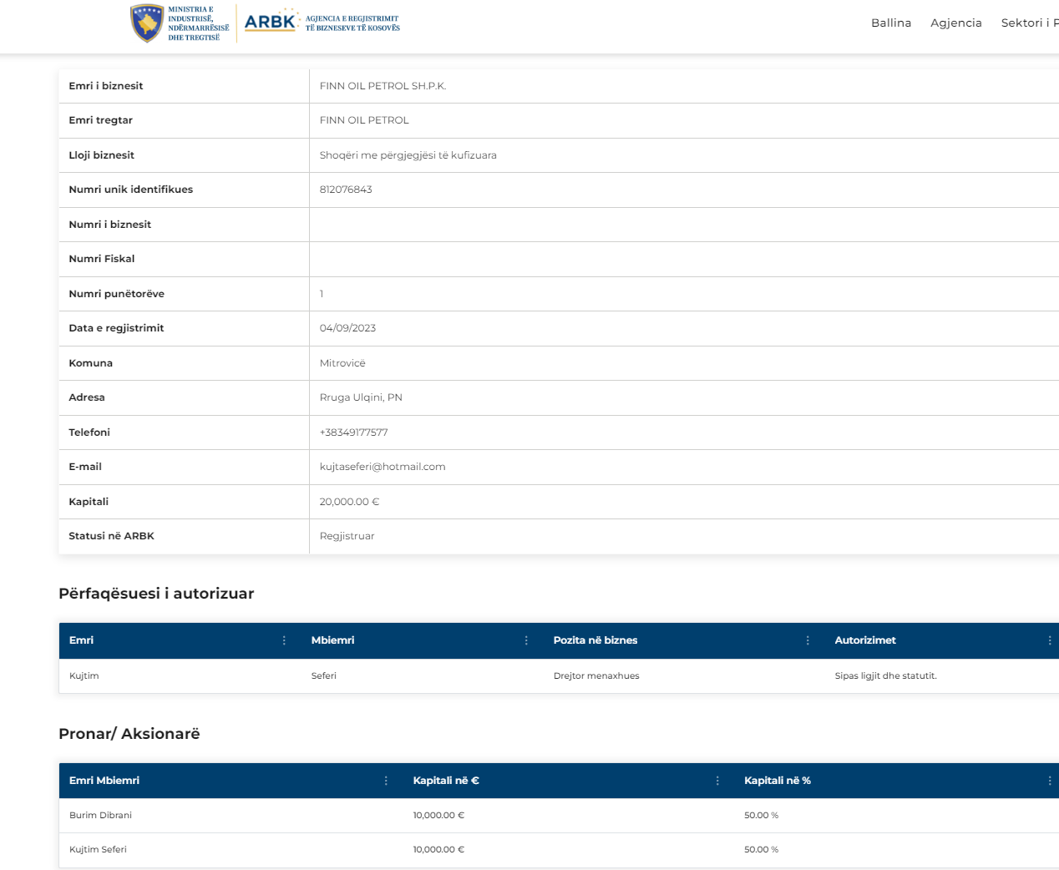Open the Emri Mbiemri column three-dot menu
Viewport: 1059px width, 870px height.
pos(386,781)
